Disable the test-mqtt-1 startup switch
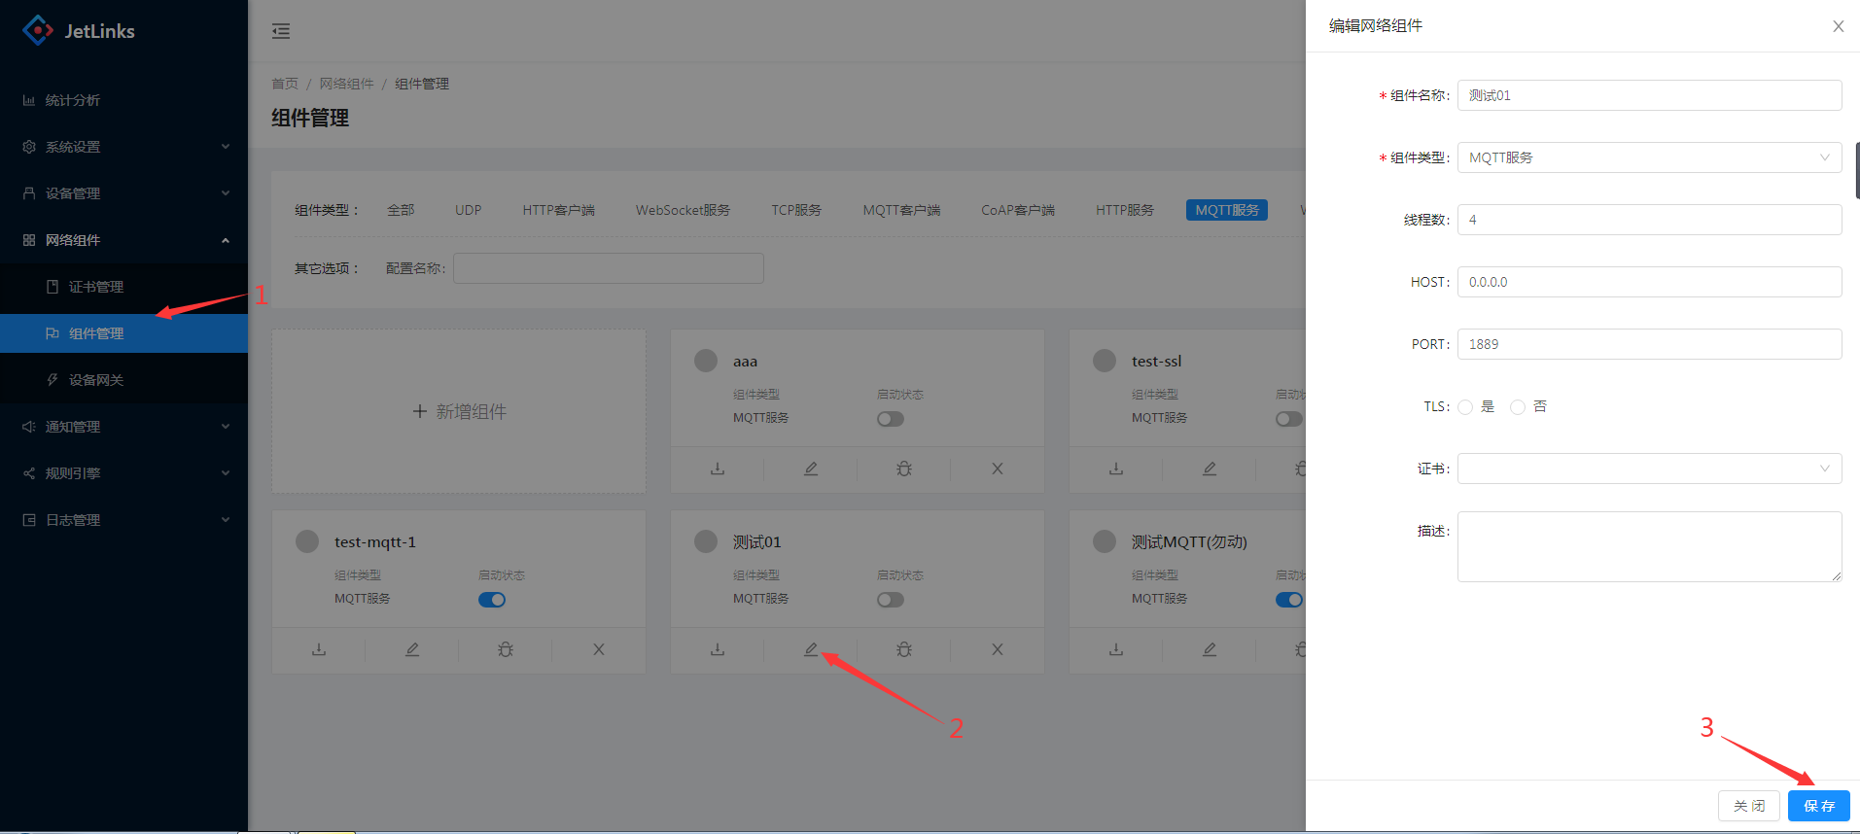 491,600
